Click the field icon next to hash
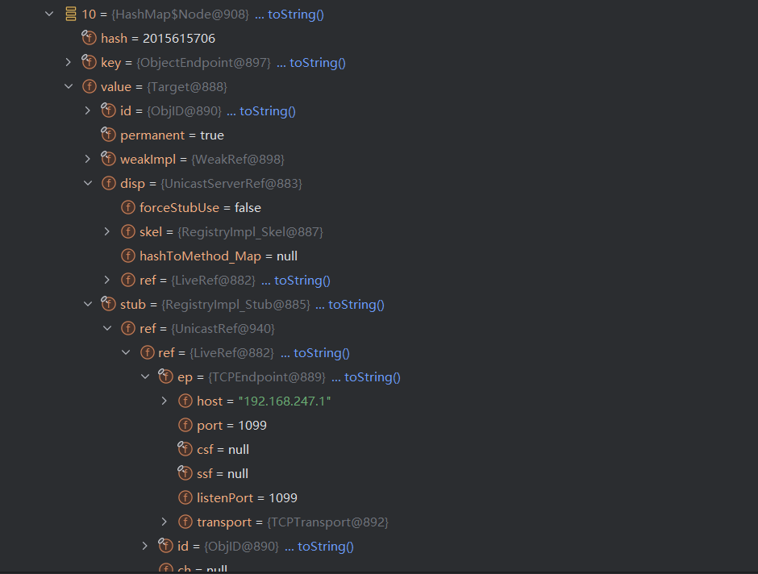 [x=89, y=39]
